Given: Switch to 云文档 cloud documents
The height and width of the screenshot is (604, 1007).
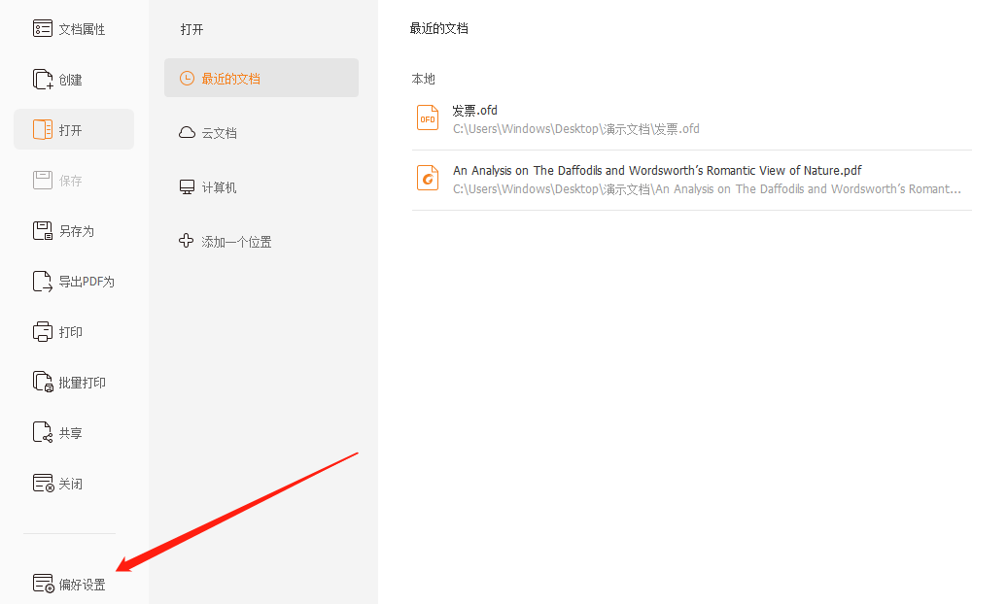Looking at the screenshot, I should pos(219,133).
